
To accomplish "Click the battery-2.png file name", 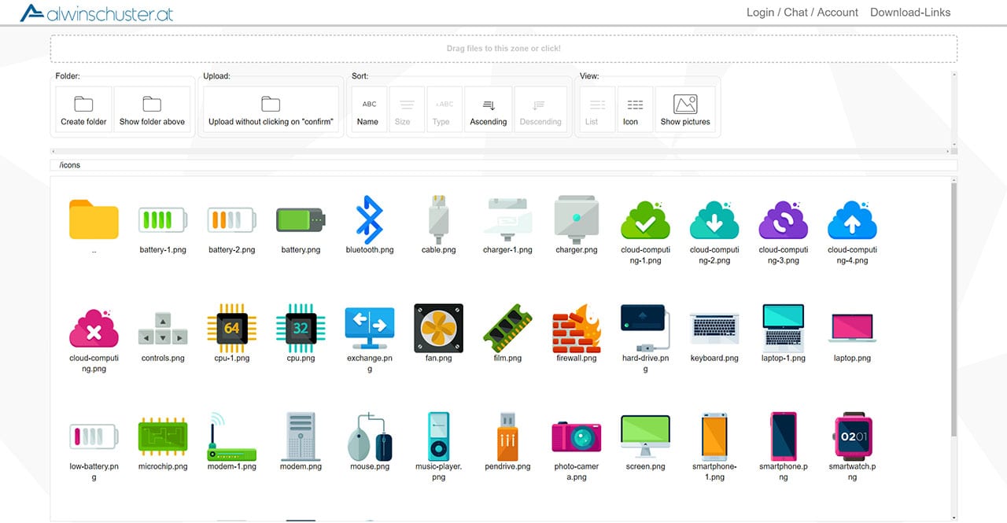I will (231, 250).
